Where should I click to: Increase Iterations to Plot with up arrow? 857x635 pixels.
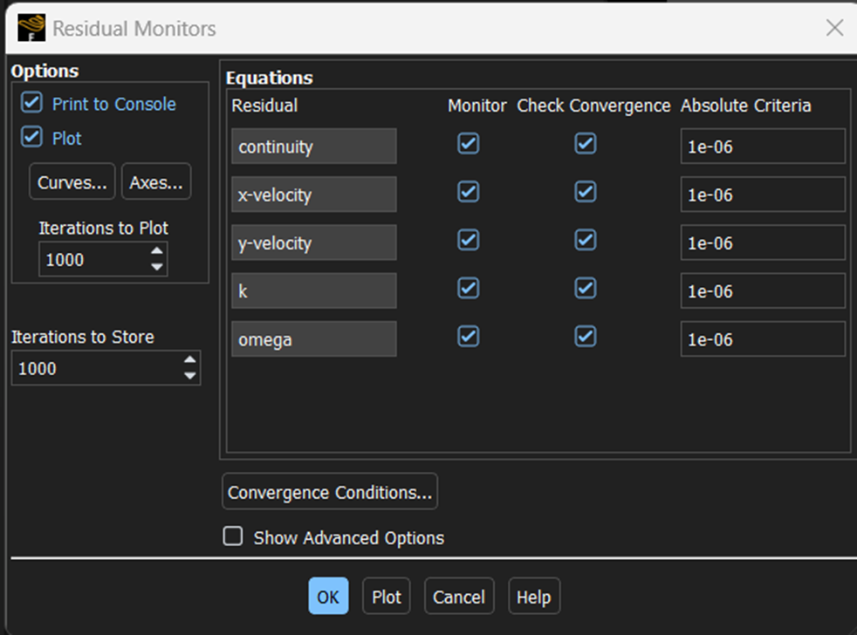click(157, 252)
